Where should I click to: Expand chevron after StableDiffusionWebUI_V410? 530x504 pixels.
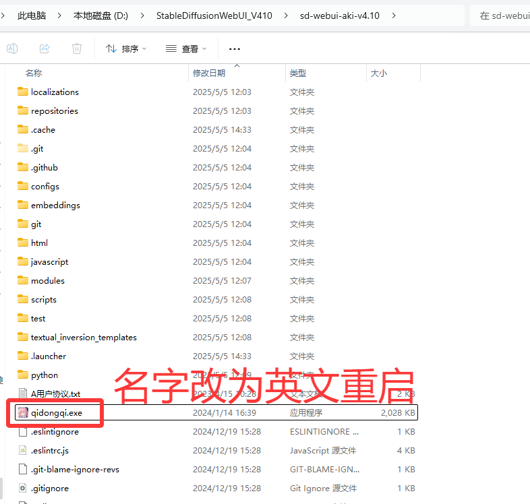286,15
